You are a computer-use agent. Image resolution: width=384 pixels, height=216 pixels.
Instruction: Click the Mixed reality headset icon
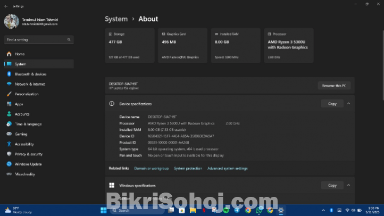9,174
